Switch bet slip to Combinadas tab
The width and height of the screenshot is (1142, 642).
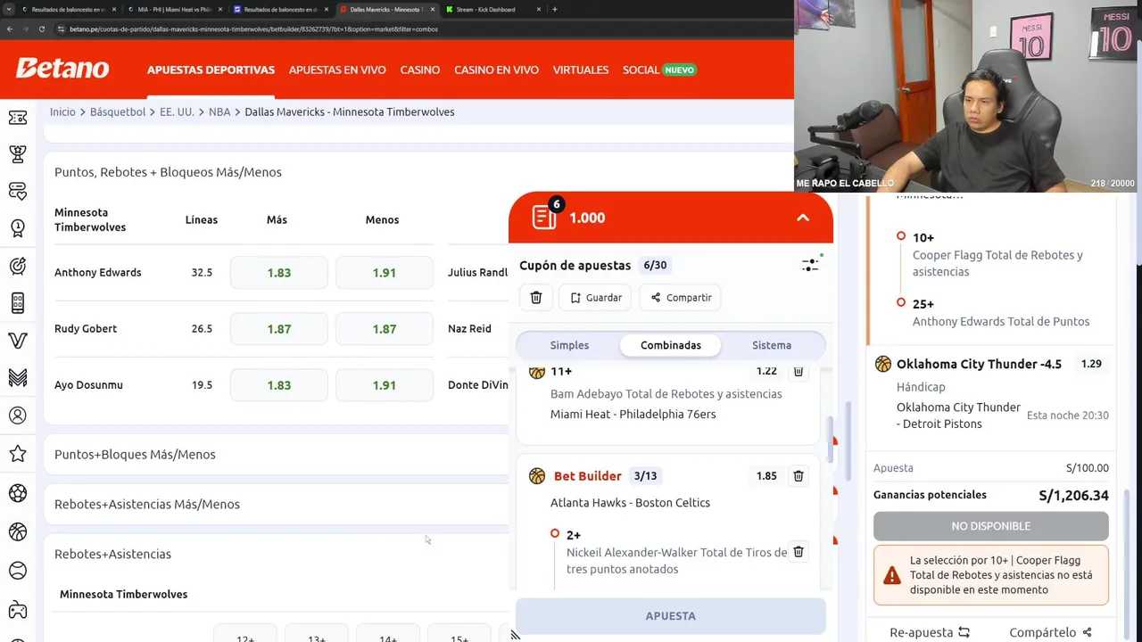click(x=671, y=345)
